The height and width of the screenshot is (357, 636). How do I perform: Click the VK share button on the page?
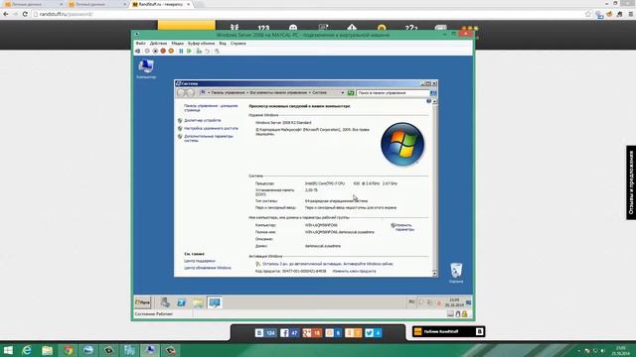pos(265,333)
